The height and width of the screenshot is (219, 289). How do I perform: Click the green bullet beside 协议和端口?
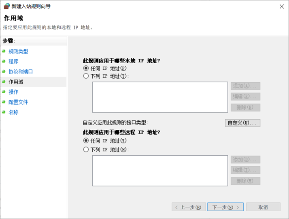click(x=4, y=71)
